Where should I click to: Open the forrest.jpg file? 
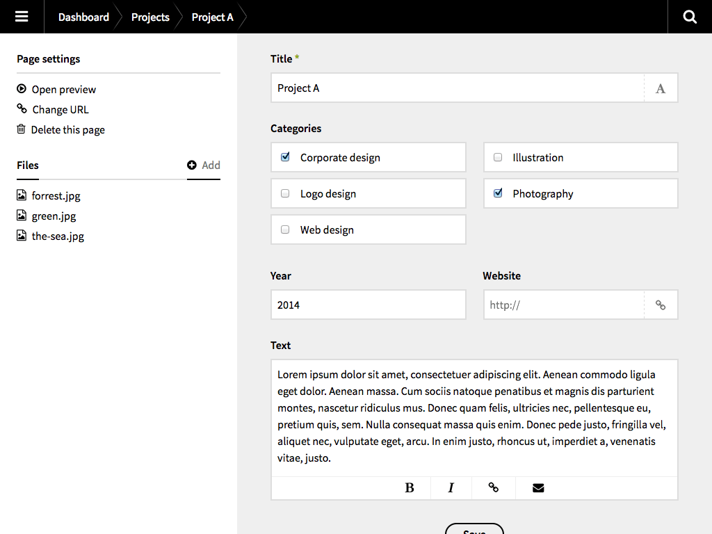(x=56, y=195)
